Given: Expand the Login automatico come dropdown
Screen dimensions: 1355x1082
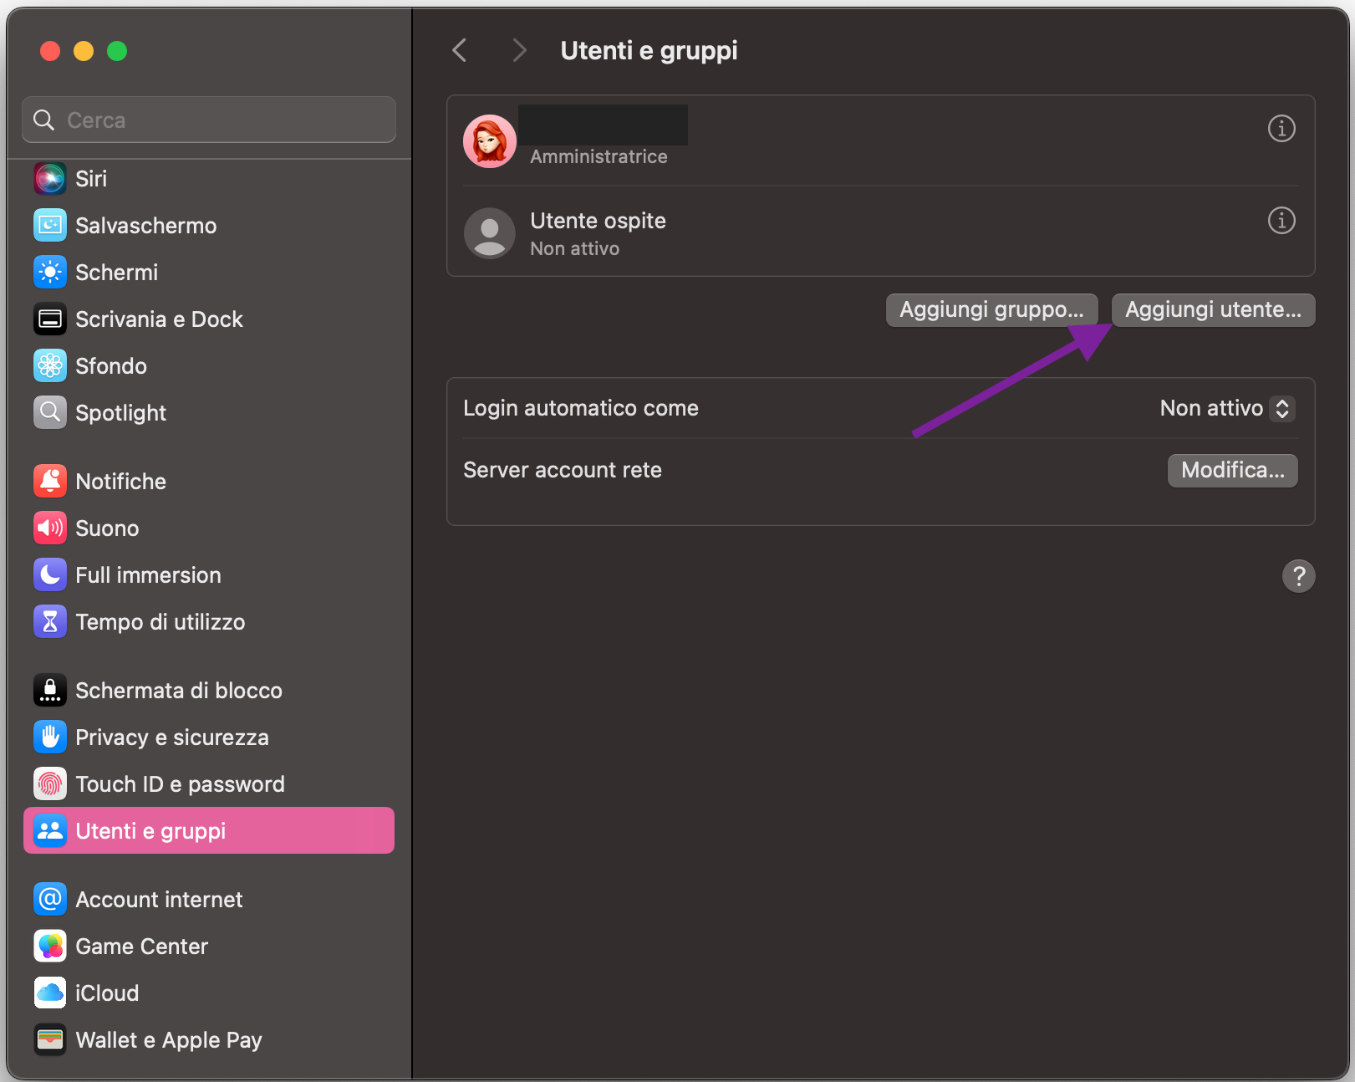Looking at the screenshot, I should [x=1281, y=408].
